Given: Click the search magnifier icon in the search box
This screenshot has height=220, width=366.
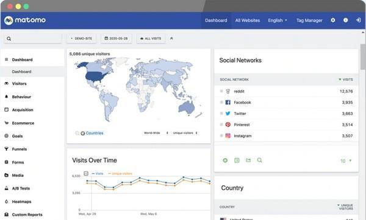Looking at the screenshot, I should (9, 39).
